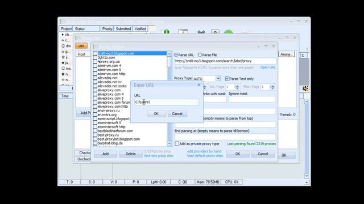The width and height of the screenshot is (364, 204).
Task: Sort by Status column in main window
Action: coord(86,29)
